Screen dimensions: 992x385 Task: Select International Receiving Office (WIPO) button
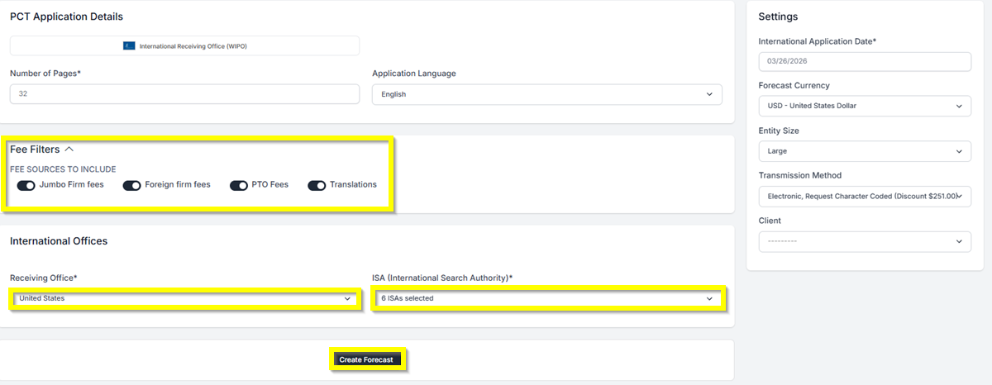click(184, 46)
